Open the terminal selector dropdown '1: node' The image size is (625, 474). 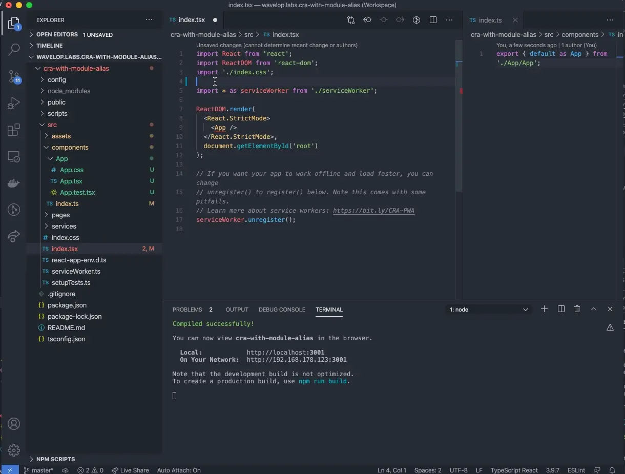coord(488,310)
